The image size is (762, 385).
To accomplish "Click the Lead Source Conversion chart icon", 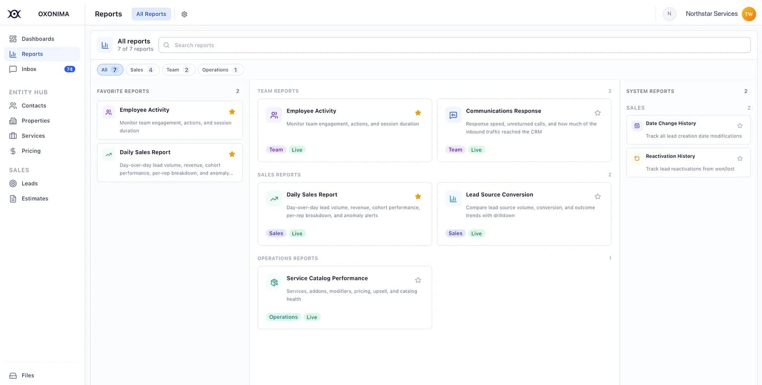I will coord(453,199).
